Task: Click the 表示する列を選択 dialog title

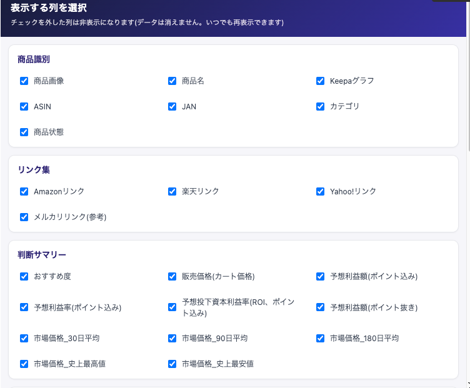Action: (x=49, y=7)
